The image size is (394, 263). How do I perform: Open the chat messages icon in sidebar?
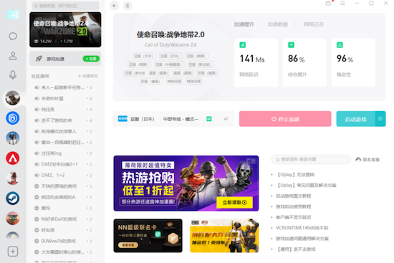pos(13,37)
